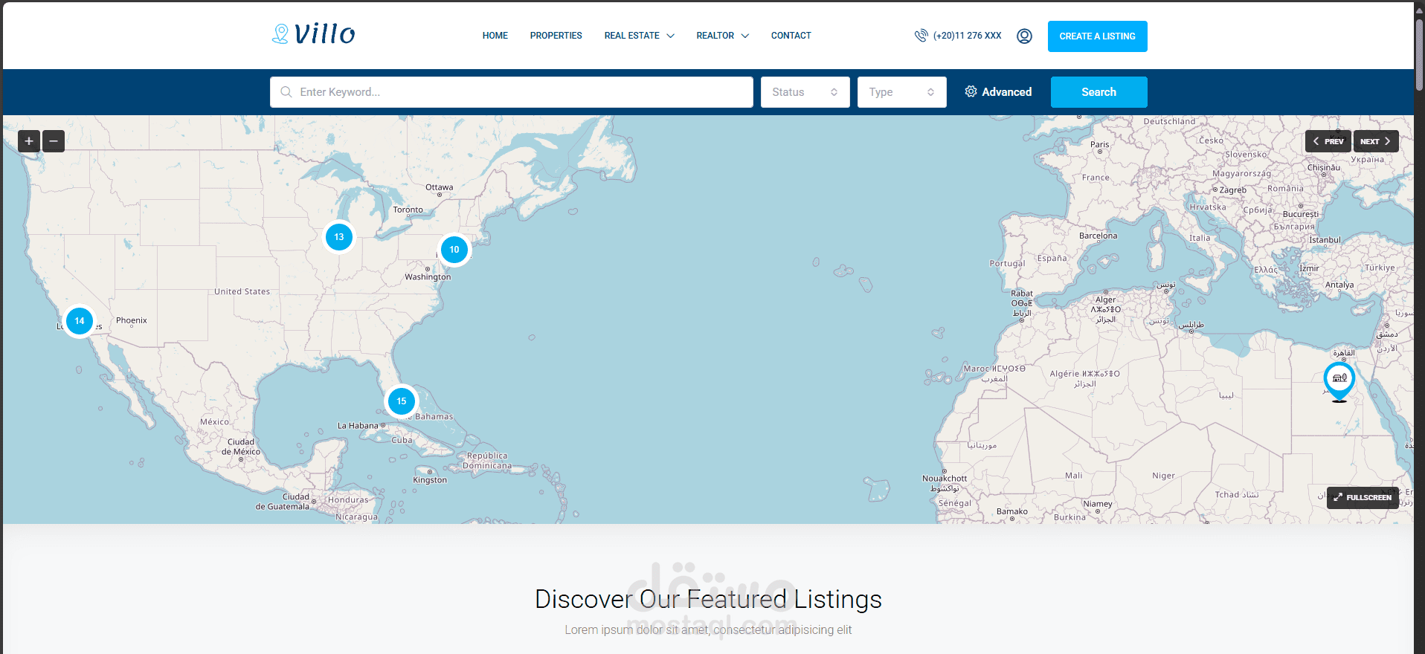Click the Washington label on map

click(x=428, y=277)
